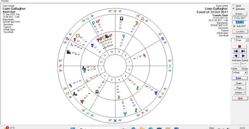The height and width of the screenshot is (129, 249).
Task: Step forward with the right blue arrow
Action: 243,56
